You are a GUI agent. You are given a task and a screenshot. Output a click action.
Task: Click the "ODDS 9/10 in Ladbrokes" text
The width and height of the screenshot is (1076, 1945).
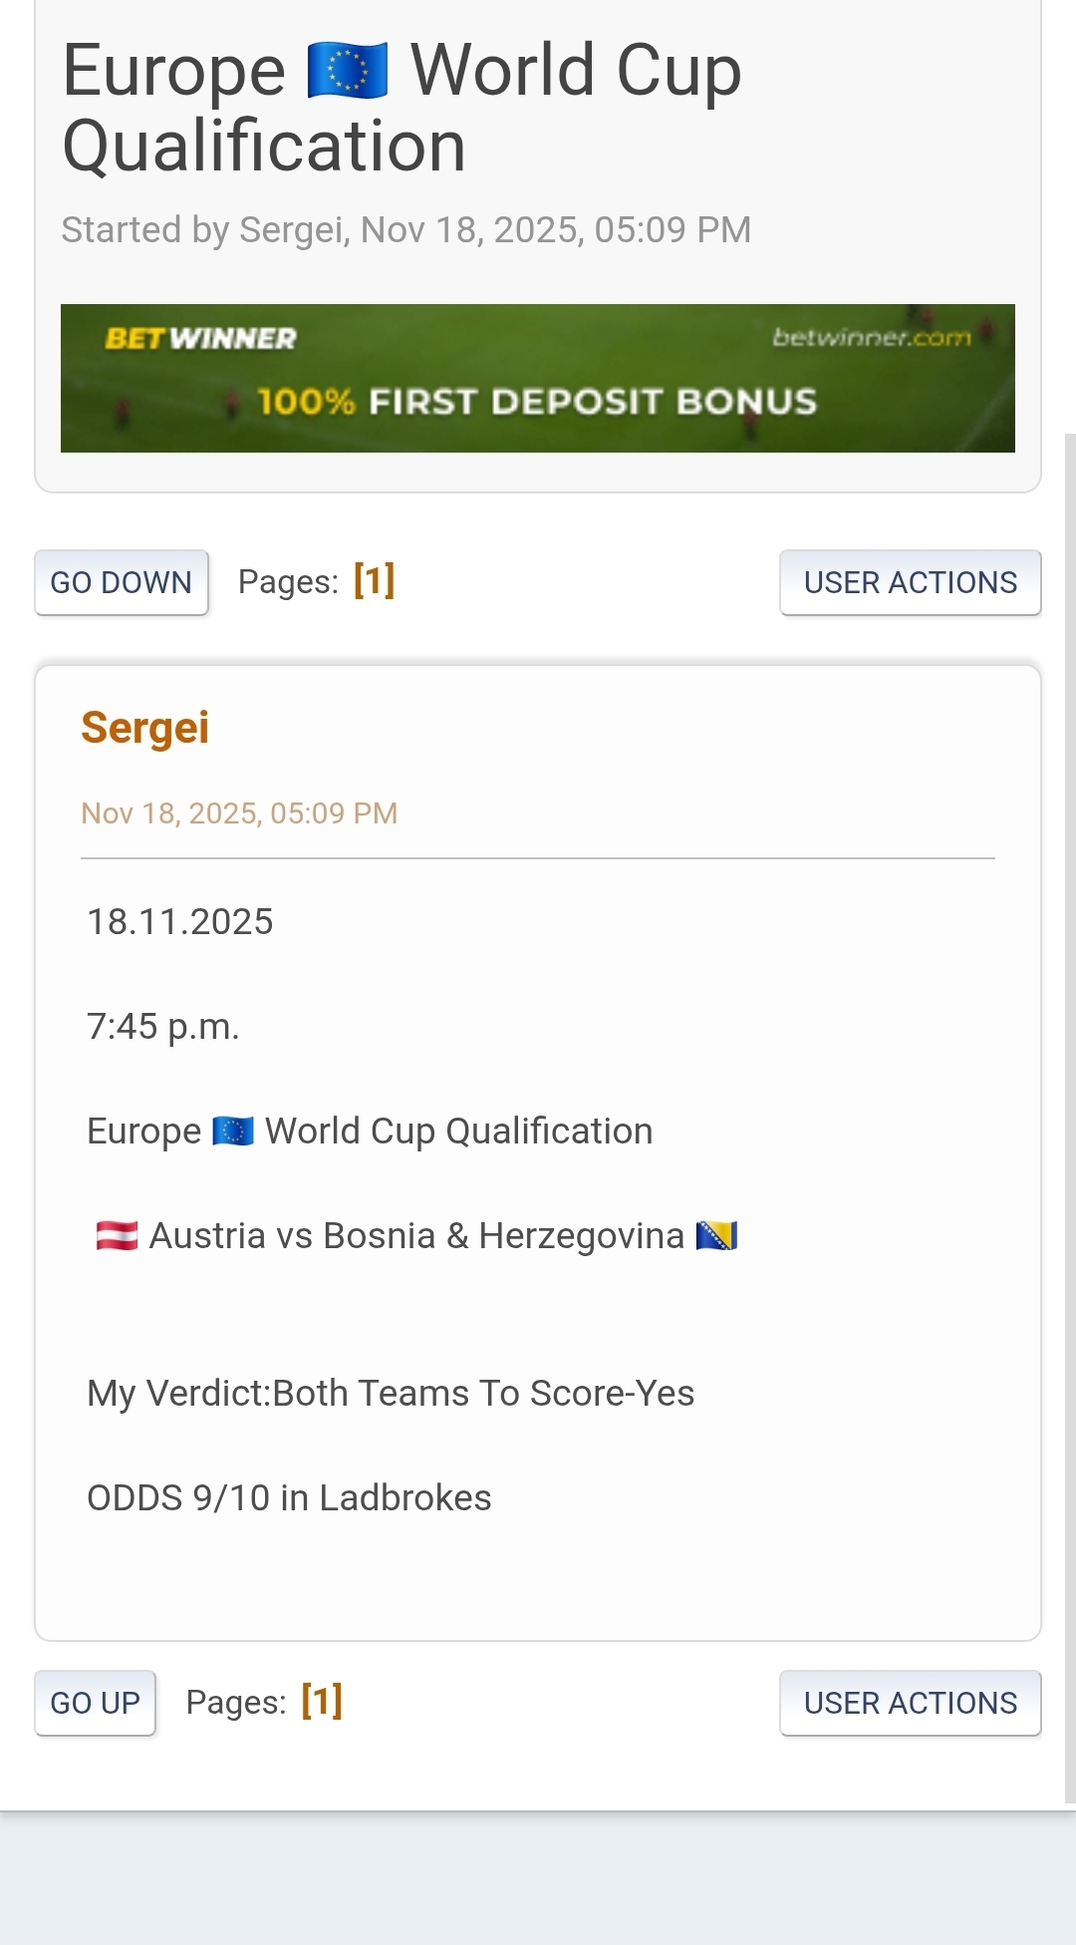pos(289,1498)
